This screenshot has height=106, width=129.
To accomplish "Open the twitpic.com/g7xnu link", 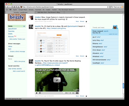I will pos(57,28).
